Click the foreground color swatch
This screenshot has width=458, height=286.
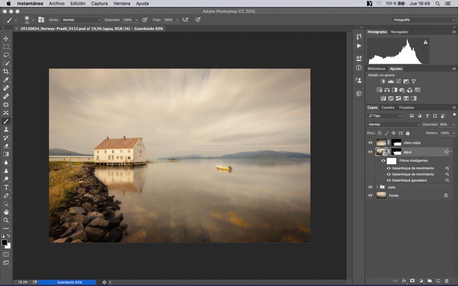click(4, 242)
